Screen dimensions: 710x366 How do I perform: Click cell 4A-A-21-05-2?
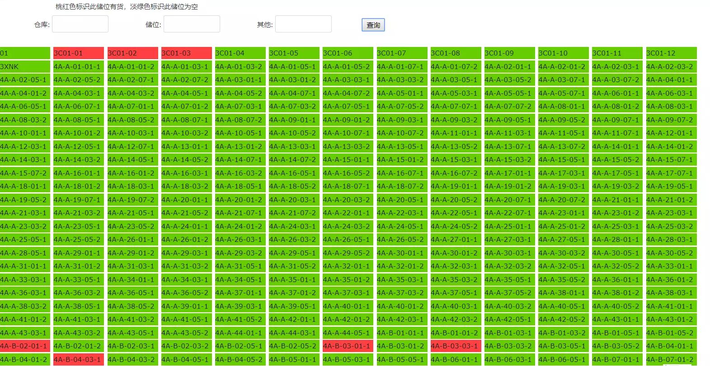[x=187, y=213]
